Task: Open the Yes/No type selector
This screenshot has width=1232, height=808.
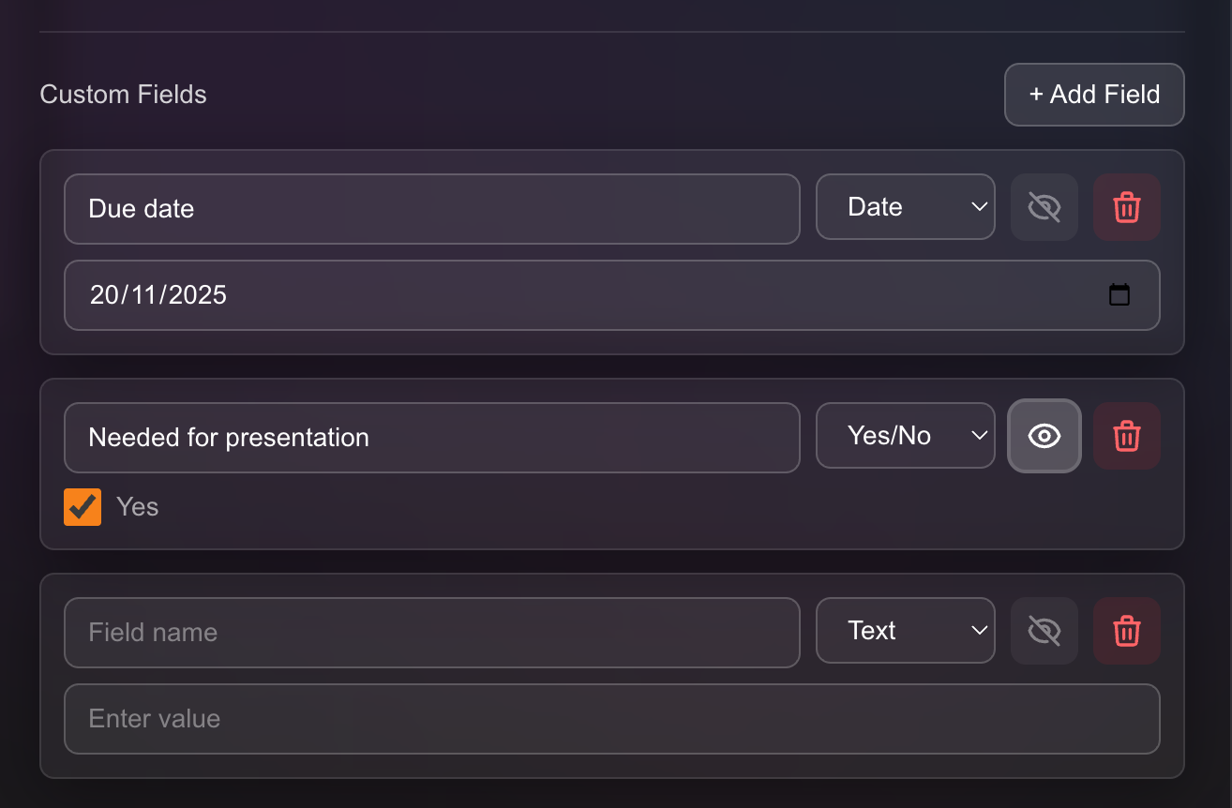Action: pyautogui.click(x=905, y=436)
